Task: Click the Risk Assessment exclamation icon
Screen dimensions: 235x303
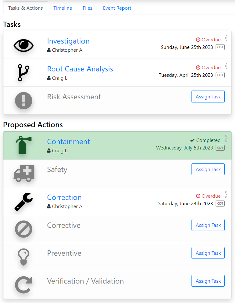Action: (24, 101)
